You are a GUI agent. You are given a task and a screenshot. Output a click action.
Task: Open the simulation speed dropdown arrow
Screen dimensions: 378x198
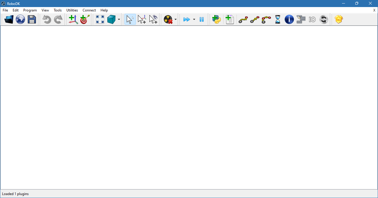[x=194, y=20]
